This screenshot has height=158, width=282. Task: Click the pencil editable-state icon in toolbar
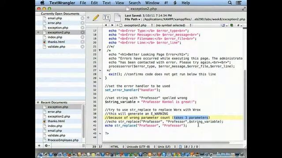tap(96, 18)
